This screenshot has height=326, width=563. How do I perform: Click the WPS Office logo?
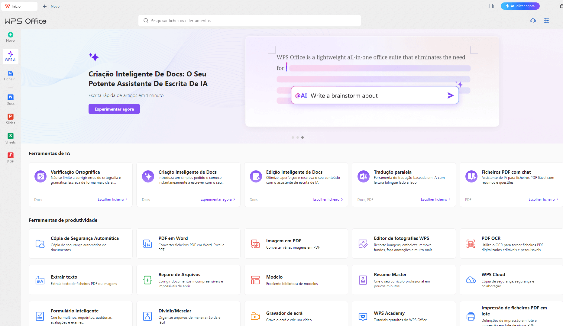coord(25,21)
